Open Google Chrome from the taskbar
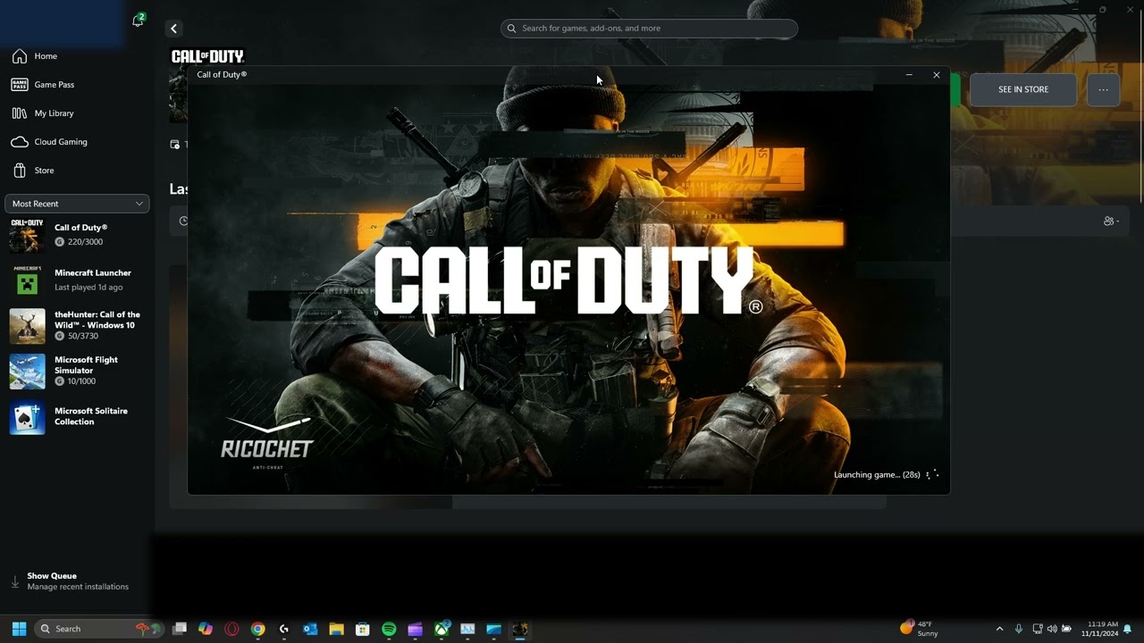1144x643 pixels. 258,629
